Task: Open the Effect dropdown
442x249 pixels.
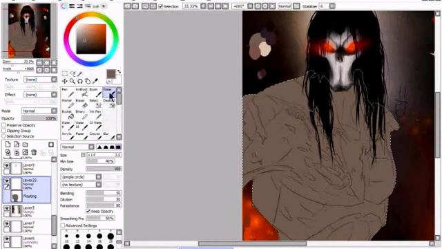Action: [x=40, y=95]
